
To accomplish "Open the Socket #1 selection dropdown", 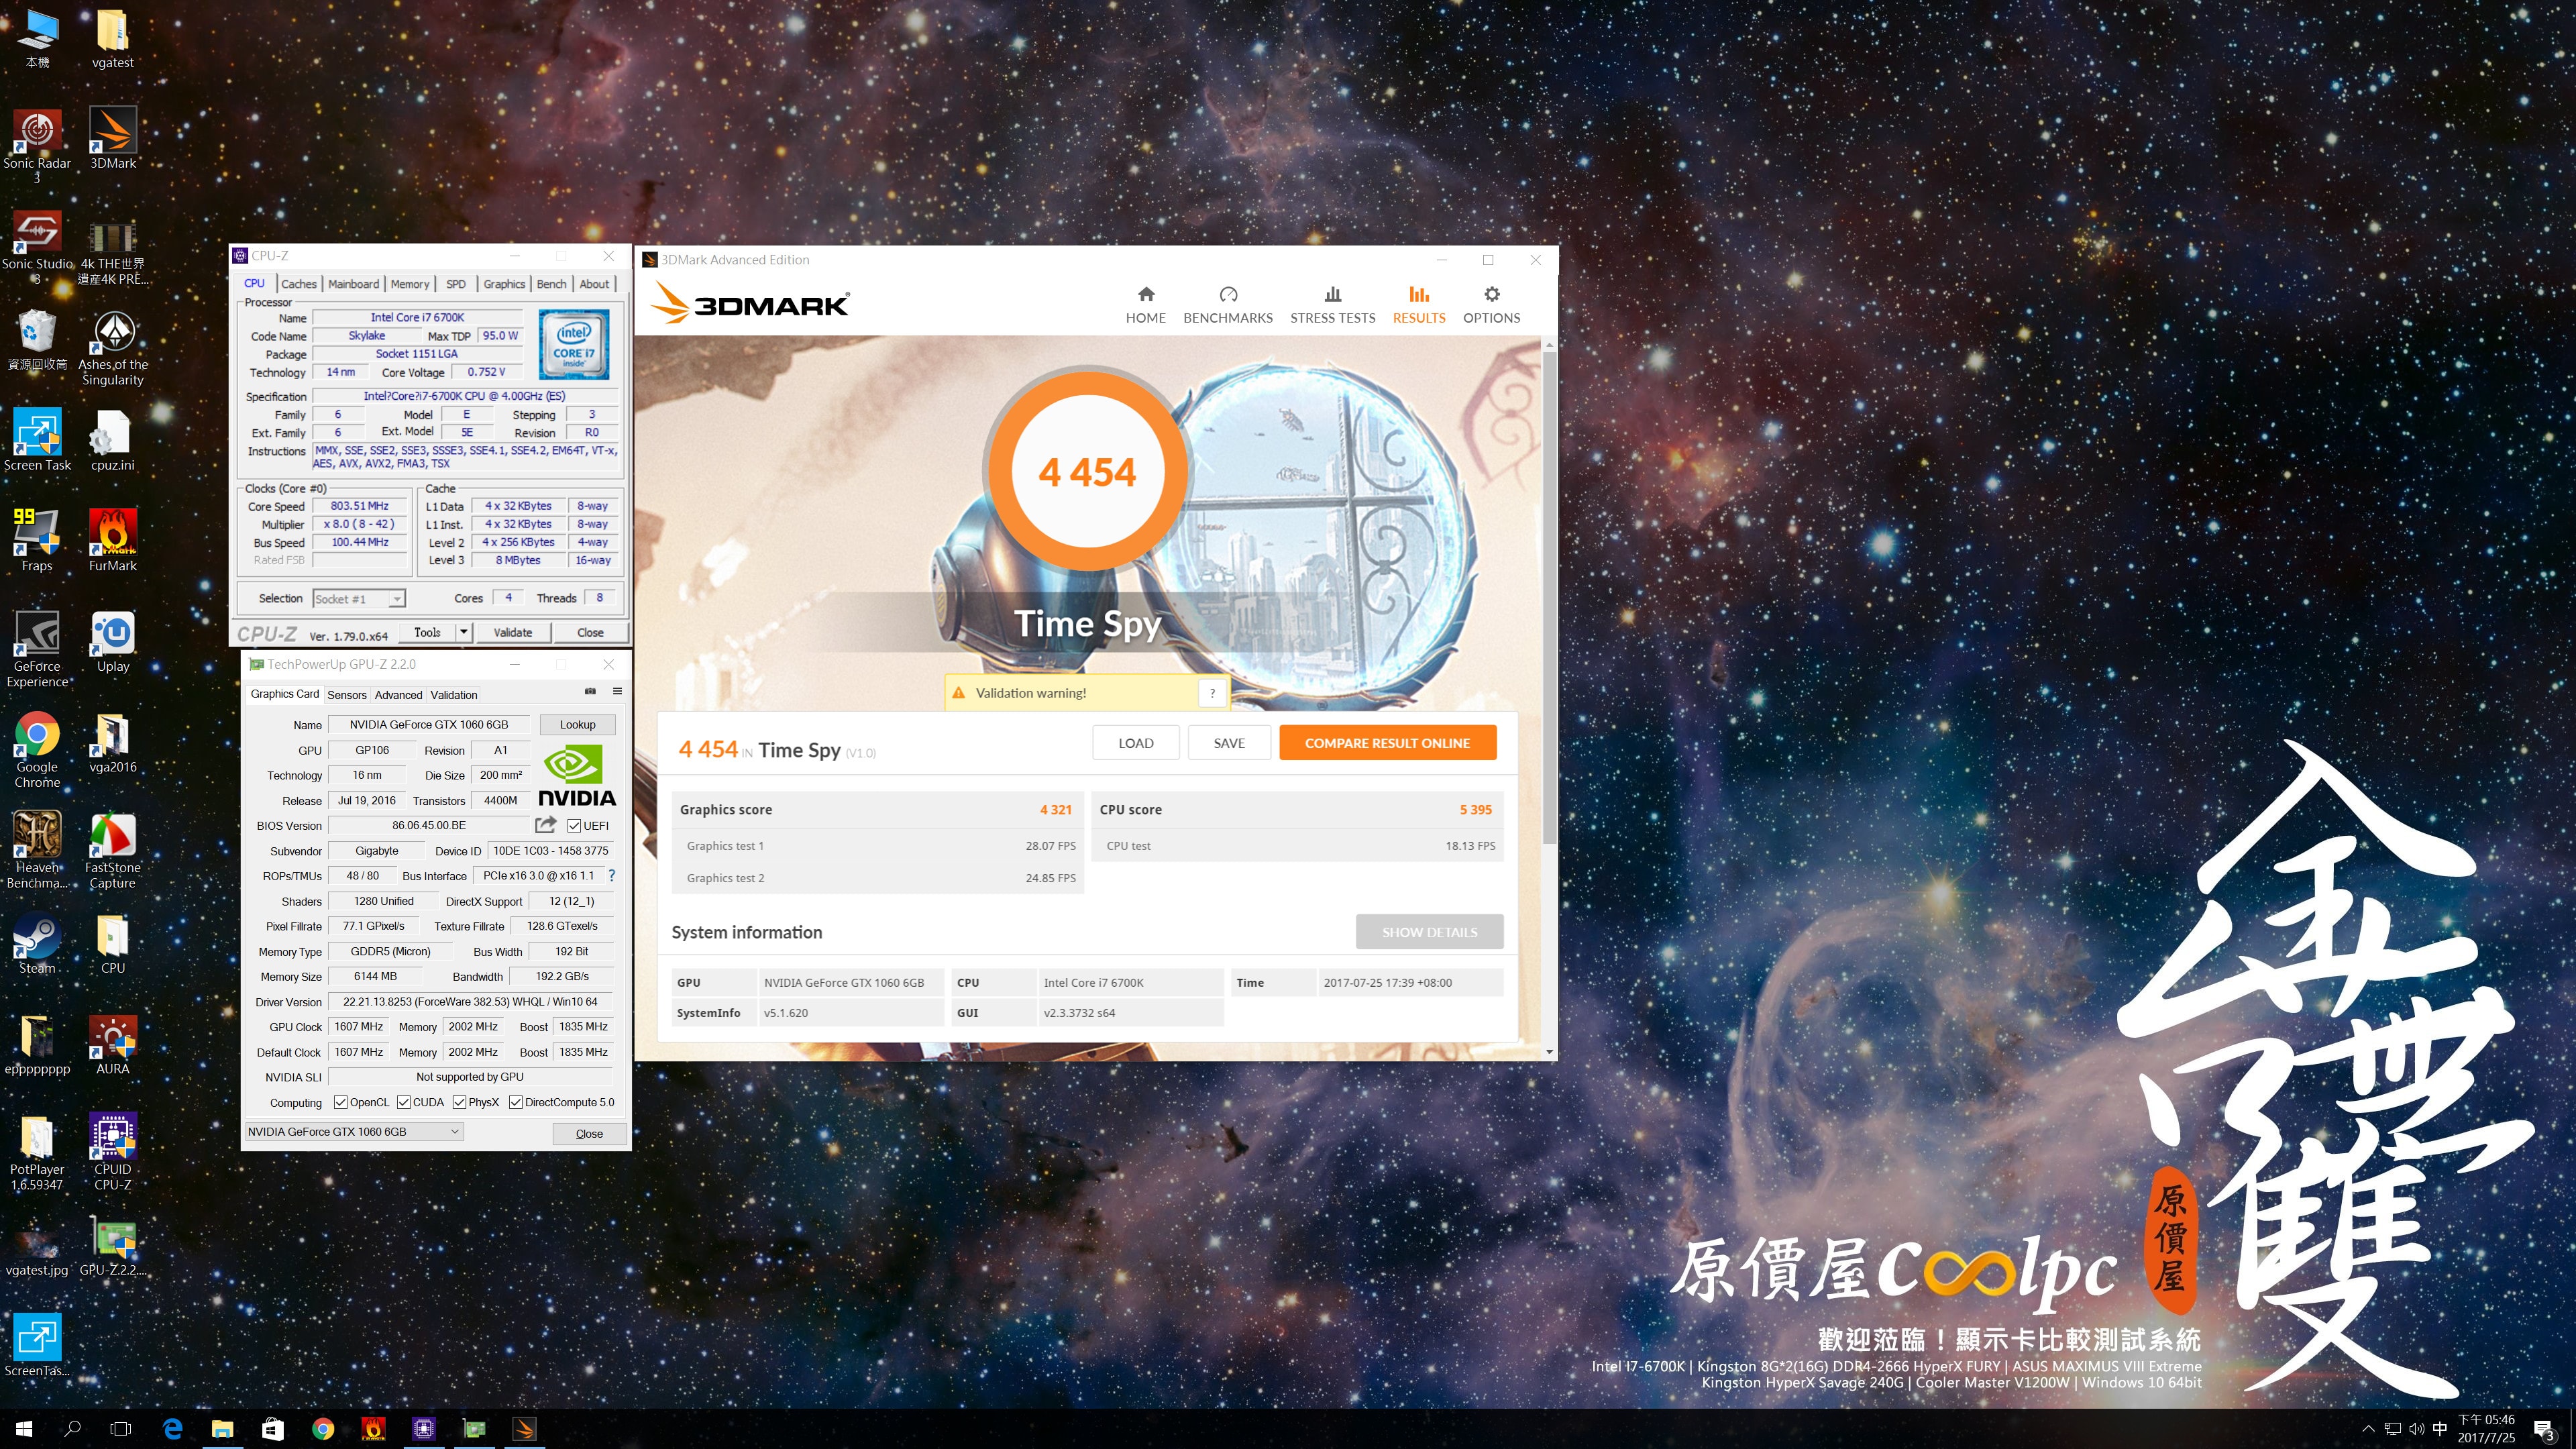I will pos(359,599).
